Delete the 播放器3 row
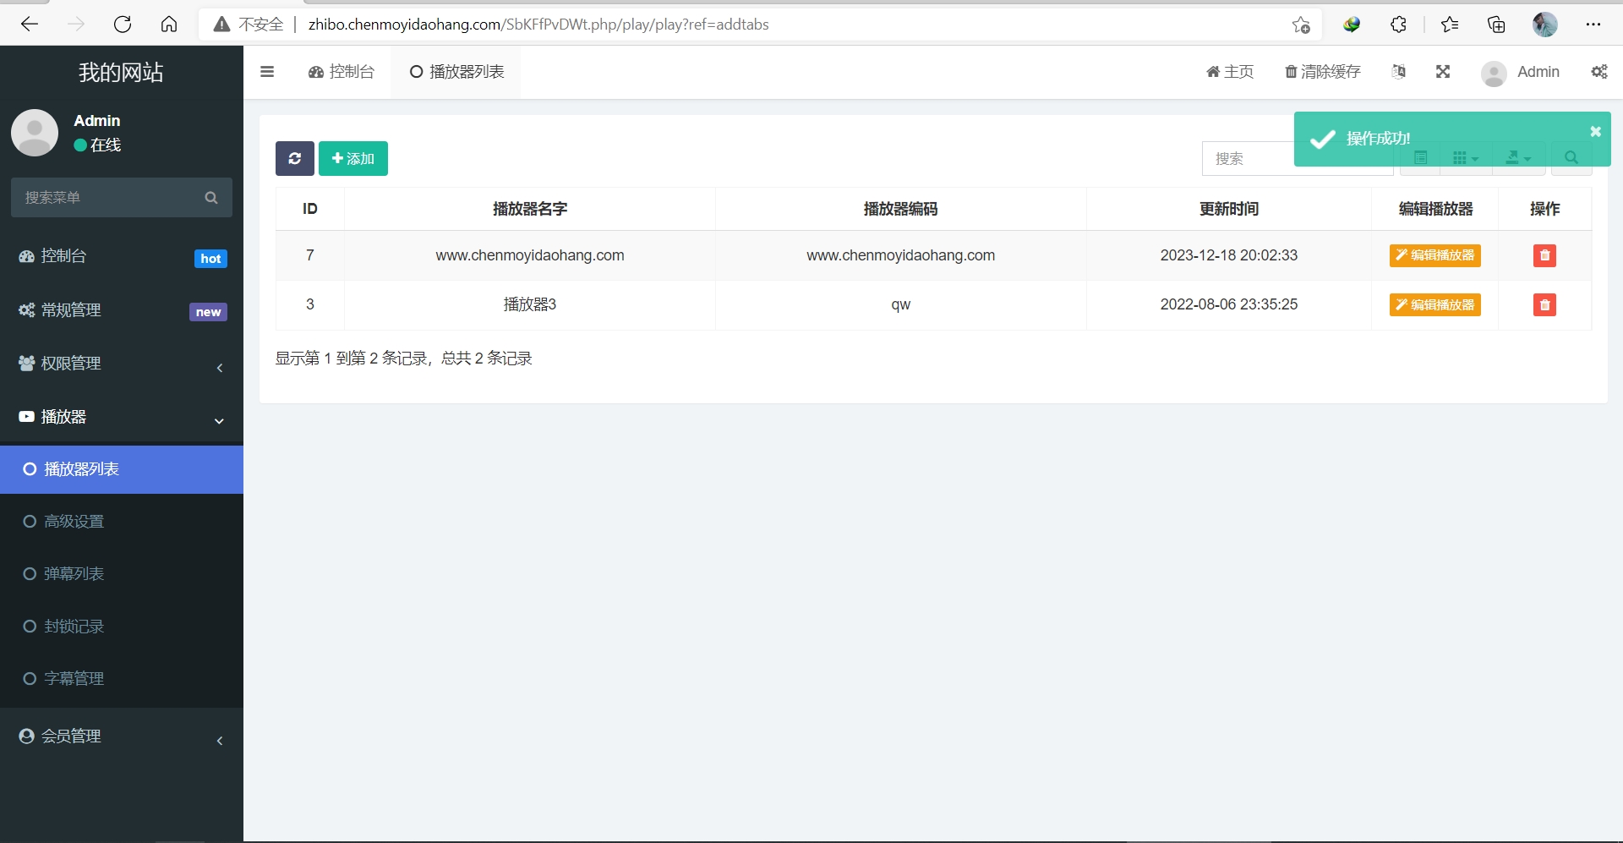The height and width of the screenshot is (843, 1623). click(x=1544, y=304)
